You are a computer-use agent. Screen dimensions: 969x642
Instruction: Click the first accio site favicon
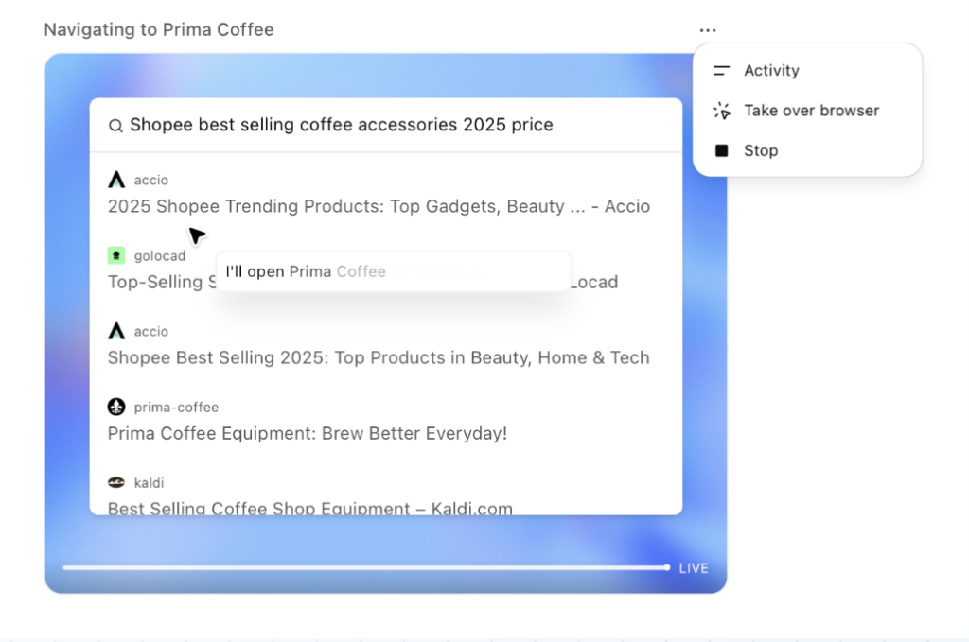click(116, 180)
